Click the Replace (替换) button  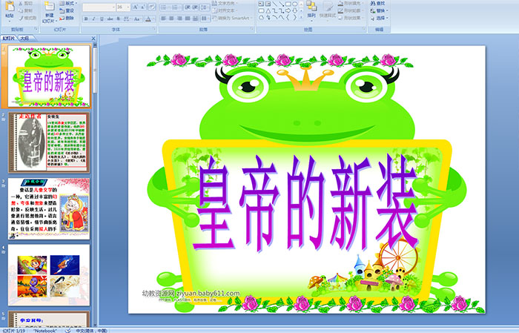(x=379, y=10)
